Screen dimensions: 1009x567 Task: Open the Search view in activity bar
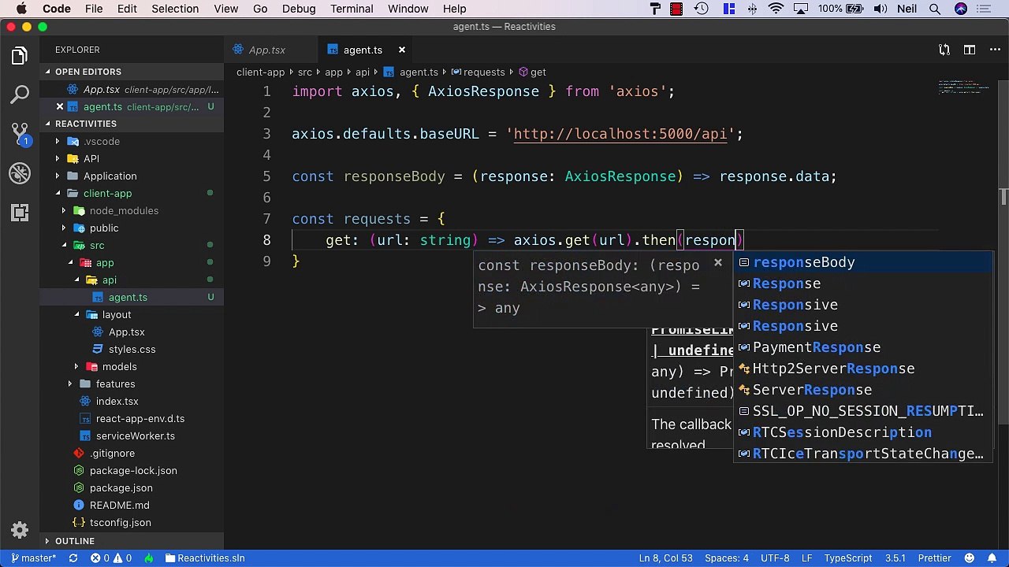[20, 94]
